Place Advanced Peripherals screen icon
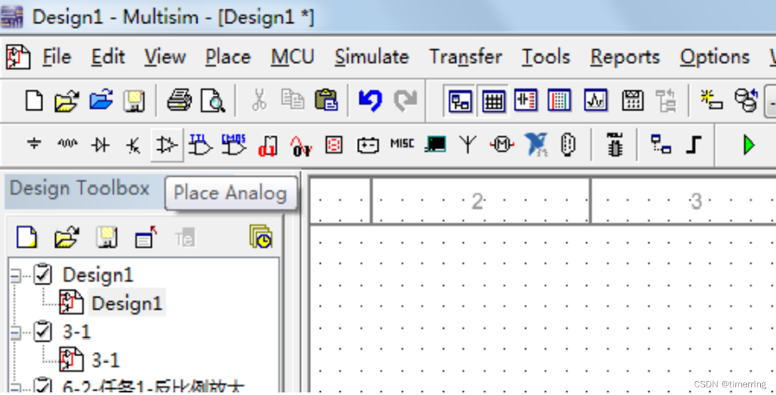 (435, 145)
